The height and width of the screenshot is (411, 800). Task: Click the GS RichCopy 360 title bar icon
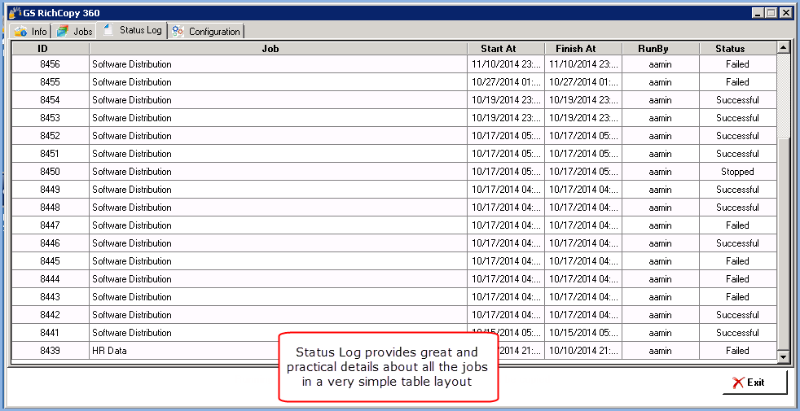[15, 12]
